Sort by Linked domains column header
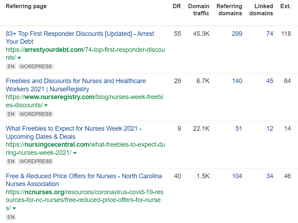Viewport: 298px width, 223px height. point(261,10)
